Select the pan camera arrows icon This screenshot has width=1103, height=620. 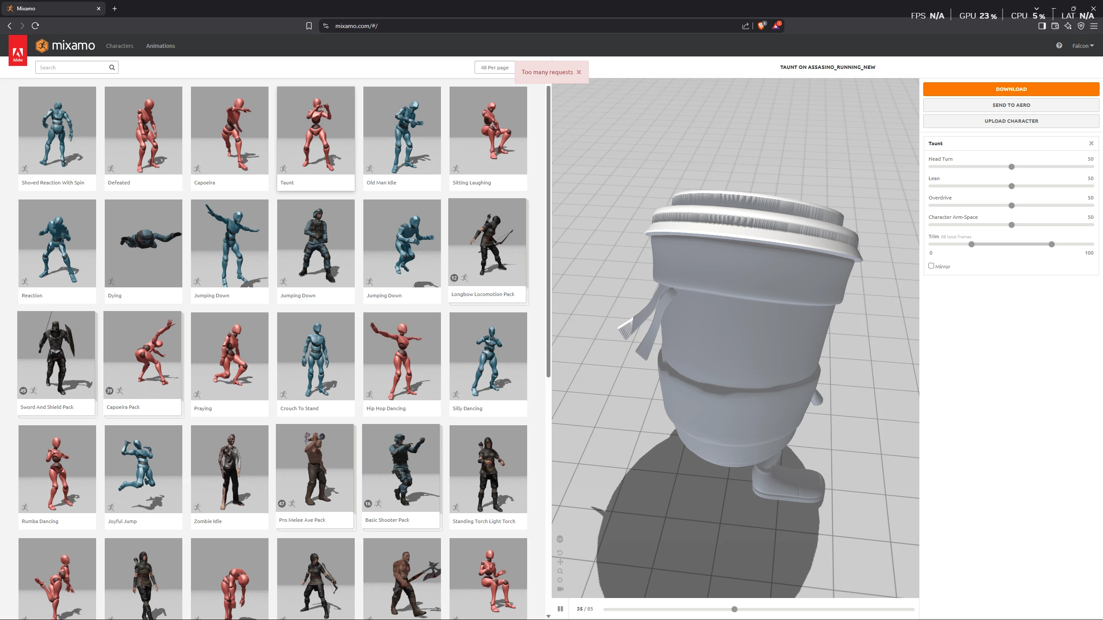coord(560,562)
